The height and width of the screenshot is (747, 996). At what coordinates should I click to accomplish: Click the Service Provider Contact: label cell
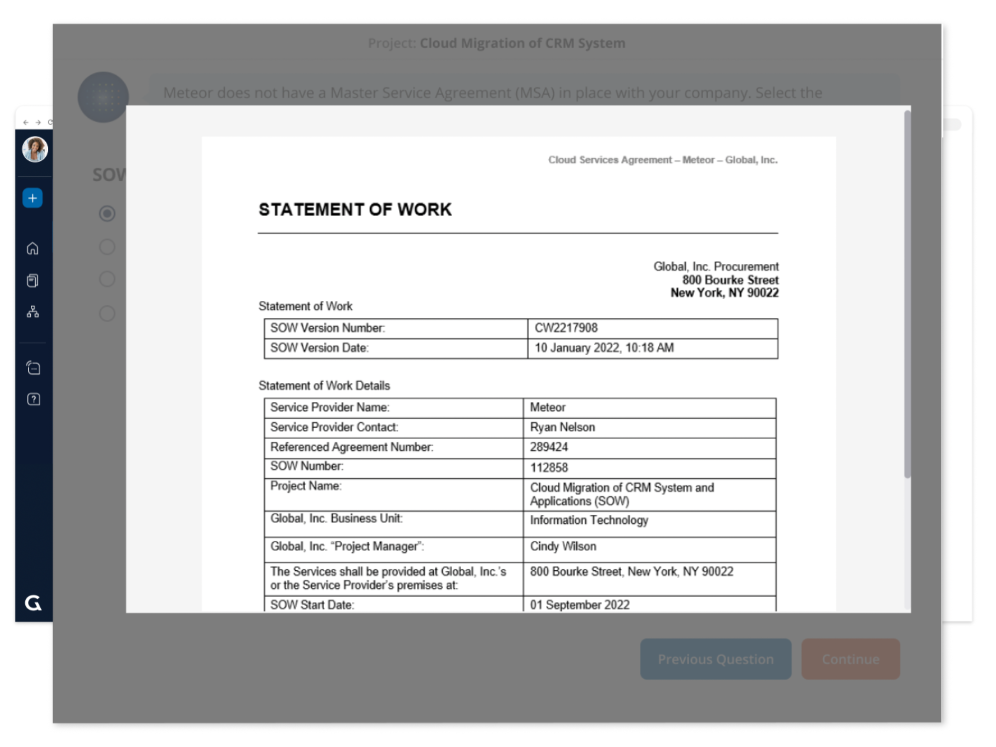coord(394,428)
